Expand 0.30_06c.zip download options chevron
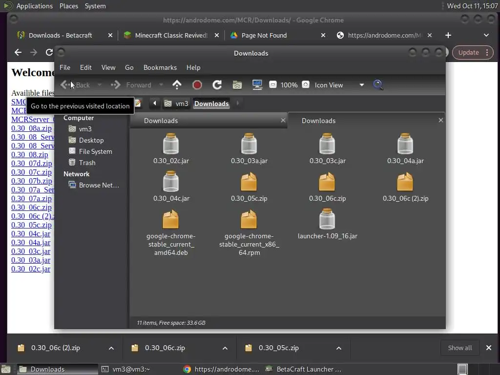The width and height of the screenshot is (500, 375). [x=225, y=348]
